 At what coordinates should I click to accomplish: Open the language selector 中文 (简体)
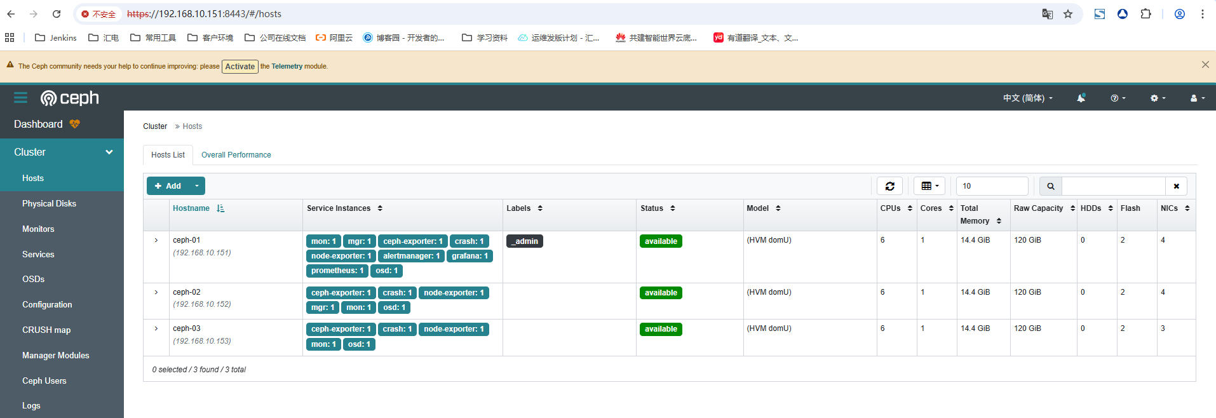(1028, 98)
